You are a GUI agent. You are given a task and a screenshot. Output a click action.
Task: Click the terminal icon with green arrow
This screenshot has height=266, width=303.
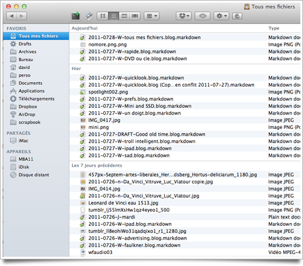tap(75, 16)
